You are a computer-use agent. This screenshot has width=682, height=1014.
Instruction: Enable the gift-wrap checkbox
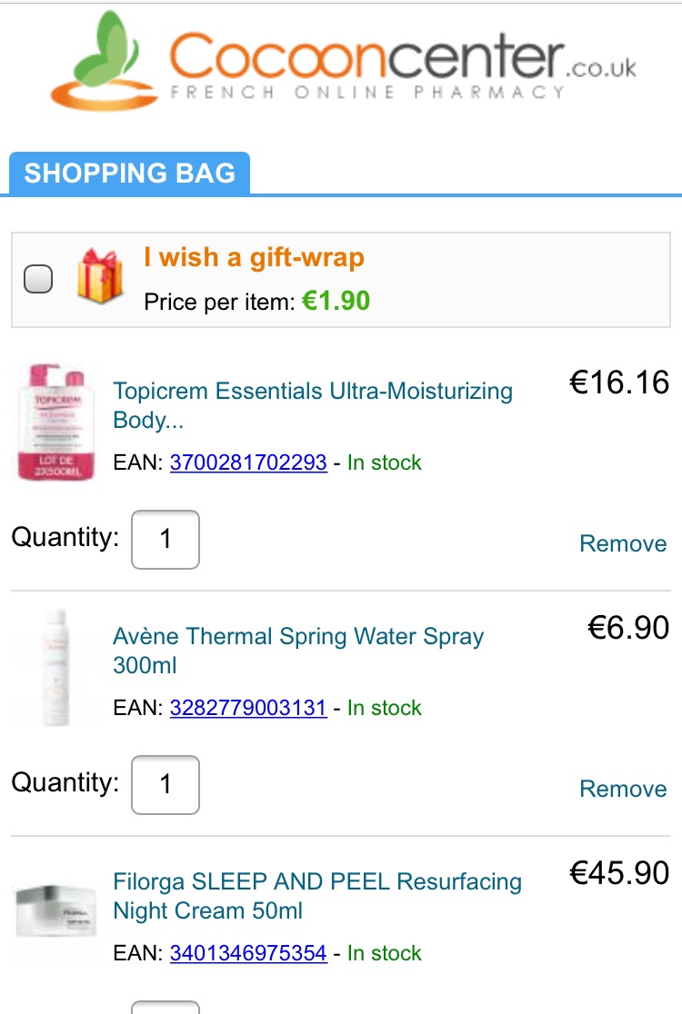point(38,279)
